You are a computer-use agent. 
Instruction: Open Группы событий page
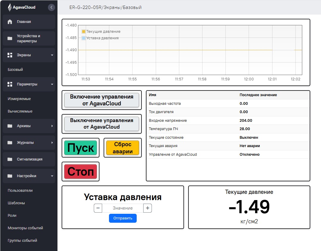22,240
